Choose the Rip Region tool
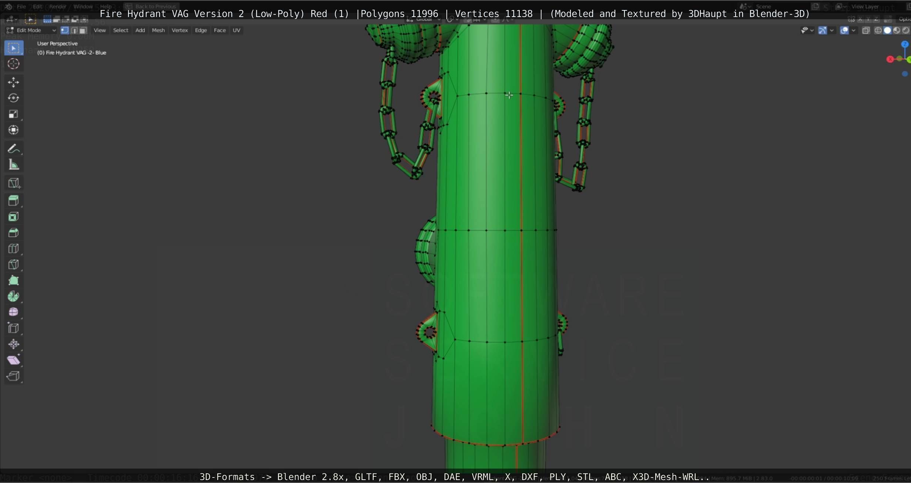Screen dimensions: 911x483 pyautogui.click(x=14, y=376)
